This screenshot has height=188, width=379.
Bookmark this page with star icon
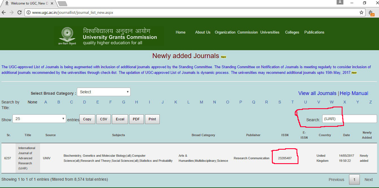[361, 12]
